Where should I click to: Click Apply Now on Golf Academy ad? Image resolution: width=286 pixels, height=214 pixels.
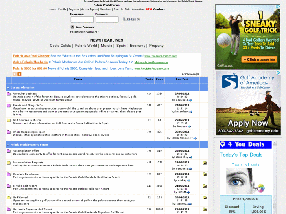click(x=248, y=123)
